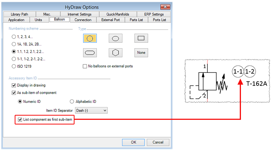
Task: Select the circle balloon type
Action: (x=90, y=39)
